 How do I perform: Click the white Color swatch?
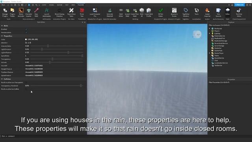[26, 39]
